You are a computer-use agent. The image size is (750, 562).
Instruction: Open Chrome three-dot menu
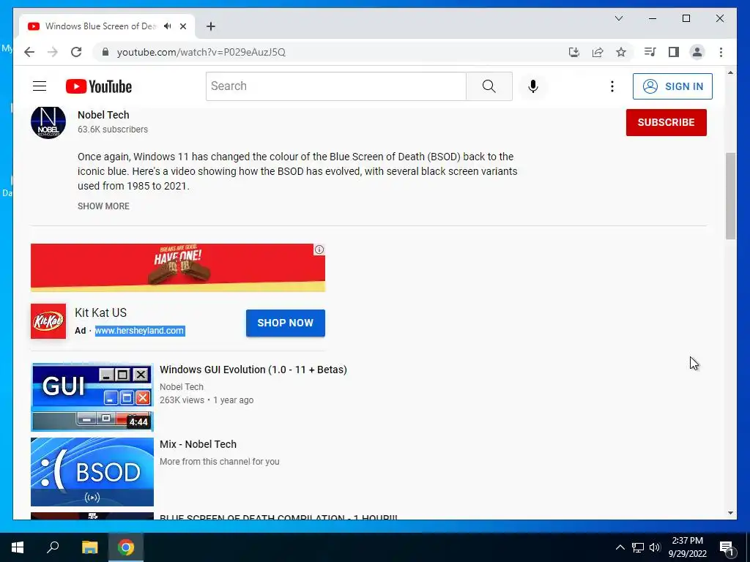coord(721,52)
